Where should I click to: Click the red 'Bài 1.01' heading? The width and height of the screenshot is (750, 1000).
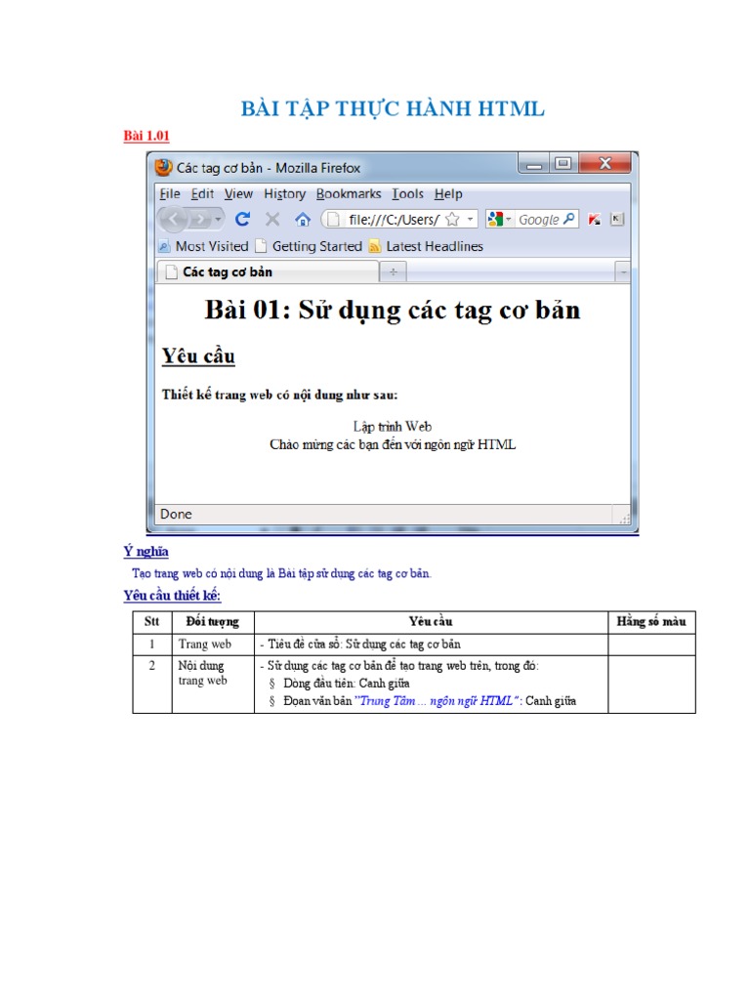pos(146,135)
